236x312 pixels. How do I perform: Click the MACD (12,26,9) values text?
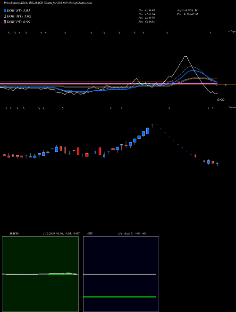[61, 234]
